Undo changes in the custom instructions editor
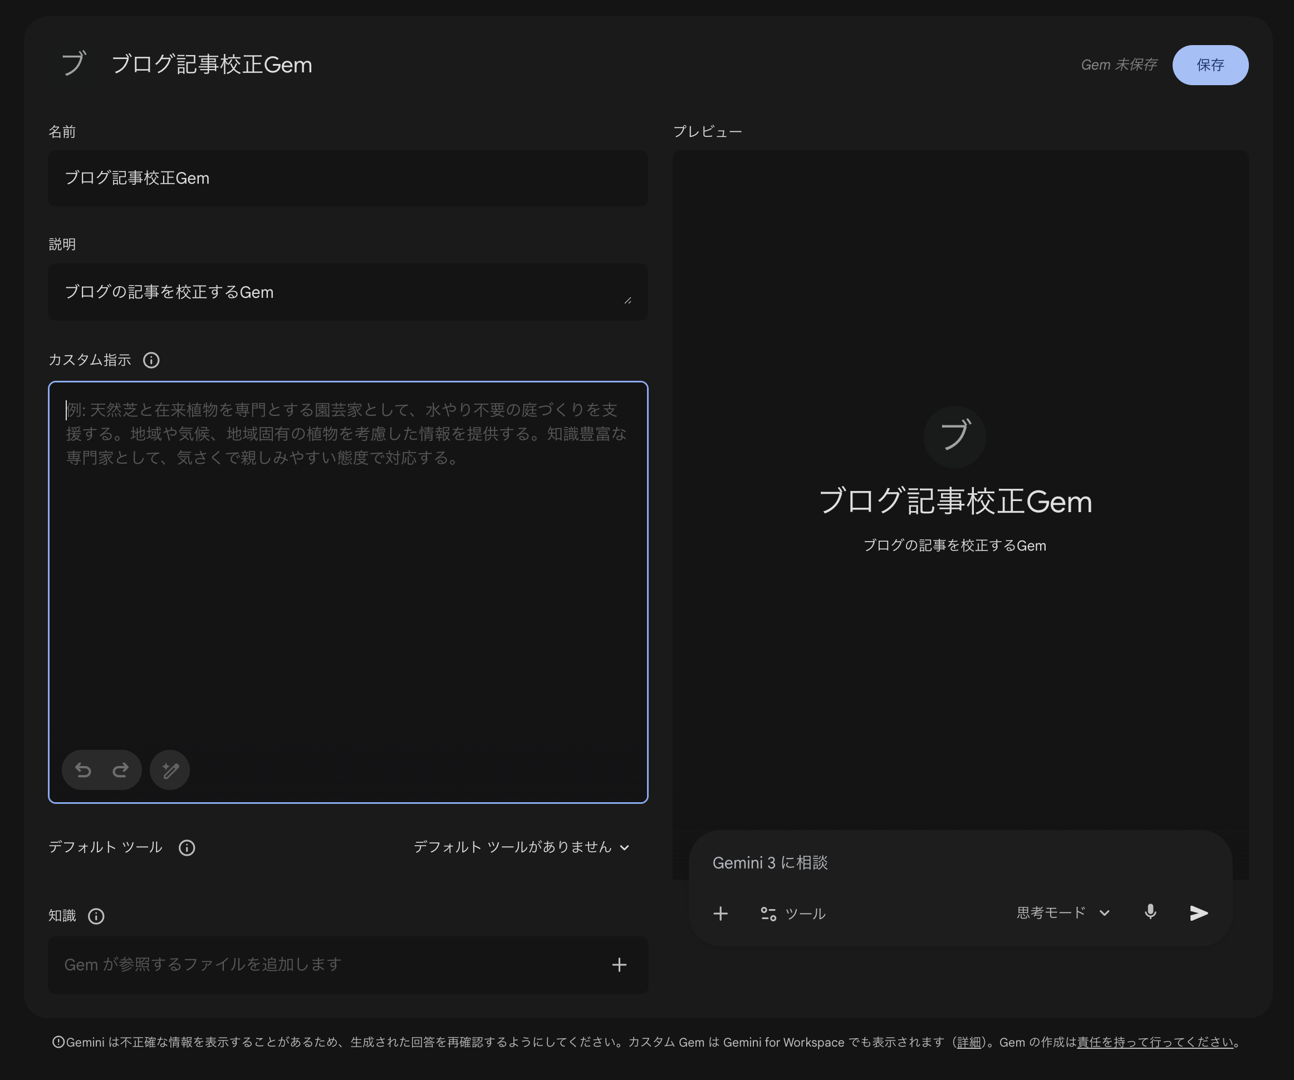The width and height of the screenshot is (1294, 1080). (x=83, y=769)
